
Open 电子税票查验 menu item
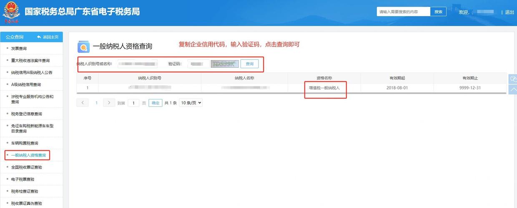tap(23, 179)
